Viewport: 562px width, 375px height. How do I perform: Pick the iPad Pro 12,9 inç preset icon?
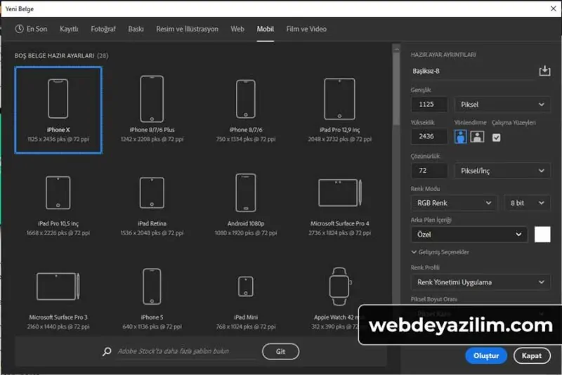coord(339,99)
